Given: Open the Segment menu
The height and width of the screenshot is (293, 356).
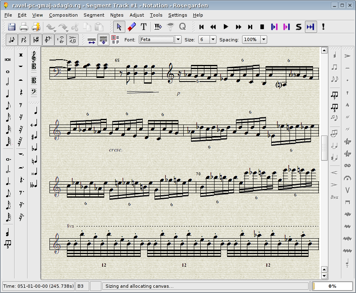Looking at the screenshot, I should tap(94, 15).
